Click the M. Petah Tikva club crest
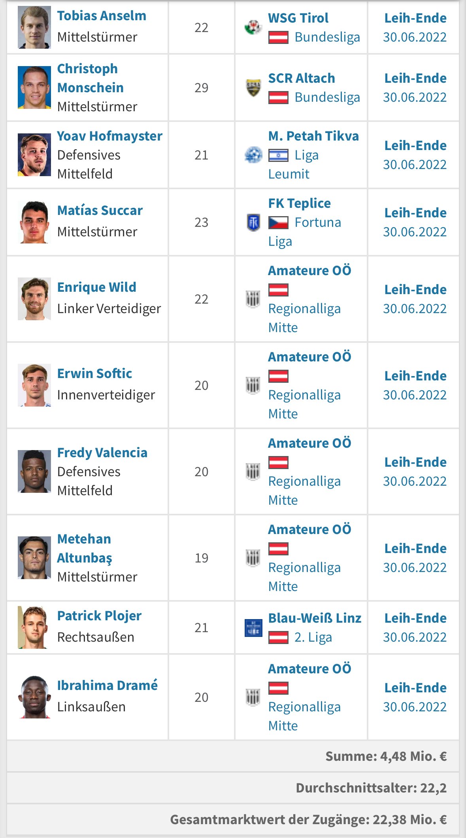The height and width of the screenshot is (838, 466). tap(253, 155)
